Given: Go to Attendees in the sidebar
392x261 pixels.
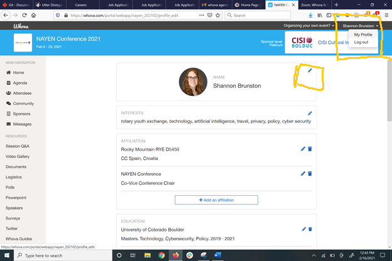Looking at the screenshot, I should [23, 93].
